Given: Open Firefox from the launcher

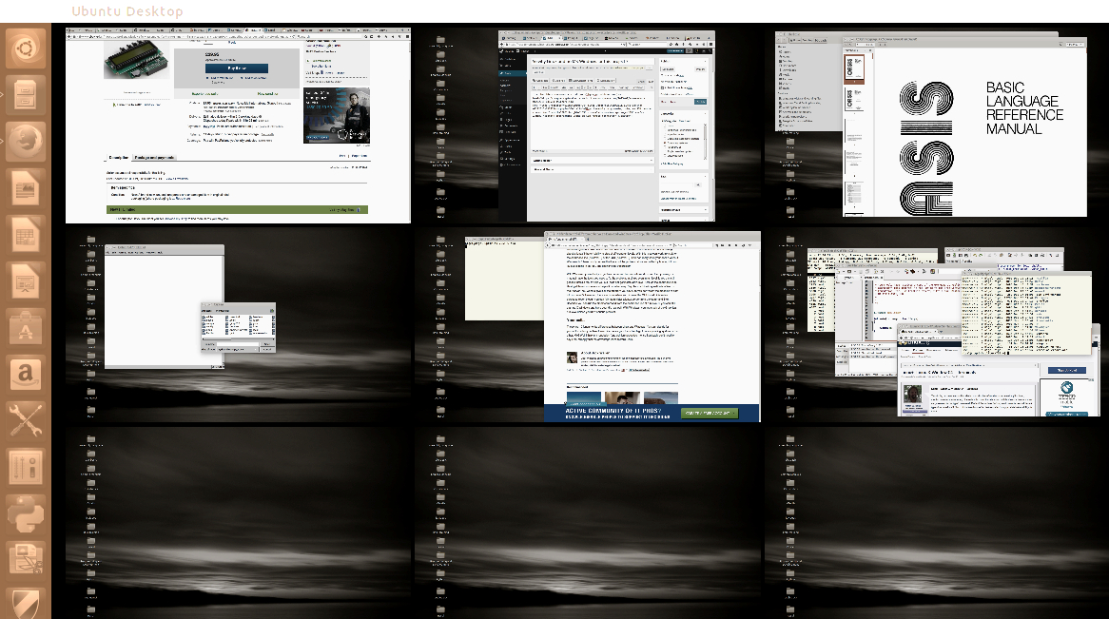Looking at the screenshot, I should tap(26, 142).
